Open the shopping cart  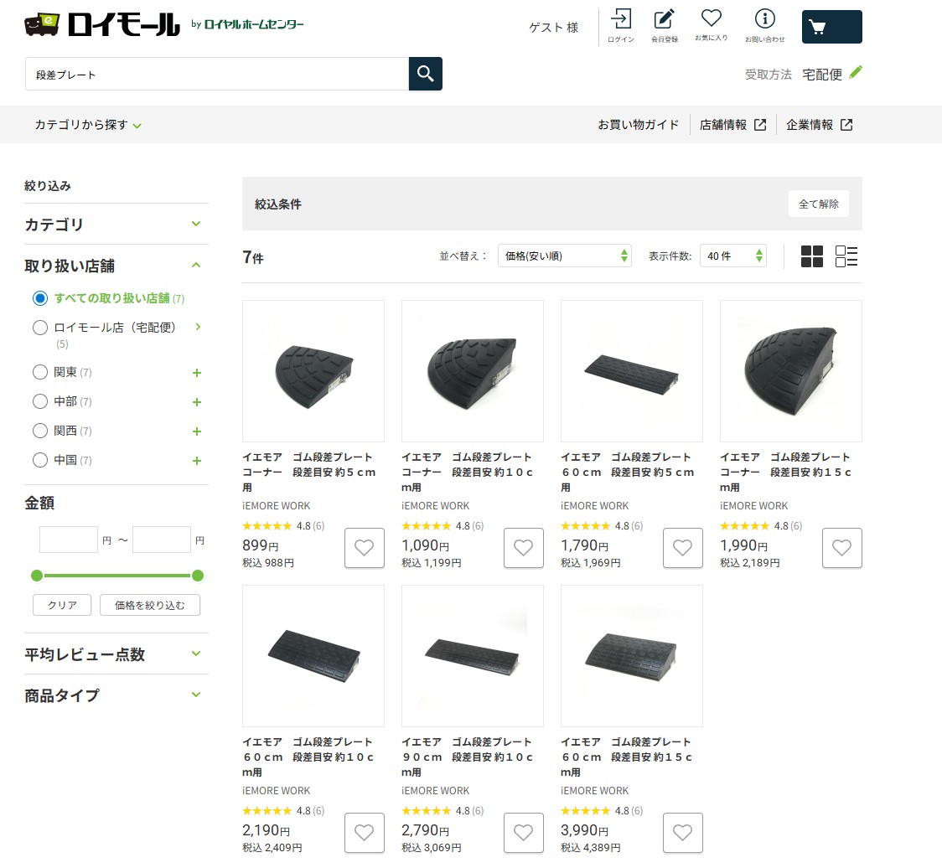(831, 27)
